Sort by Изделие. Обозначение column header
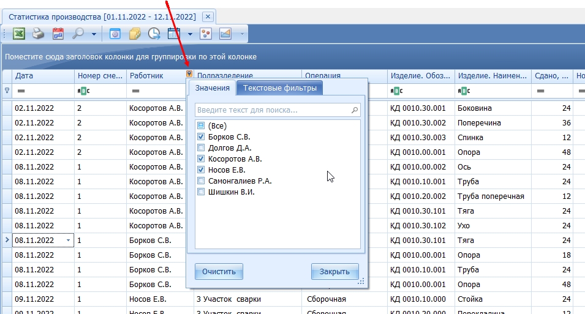 pyautogui.click(x=421, y=76)
